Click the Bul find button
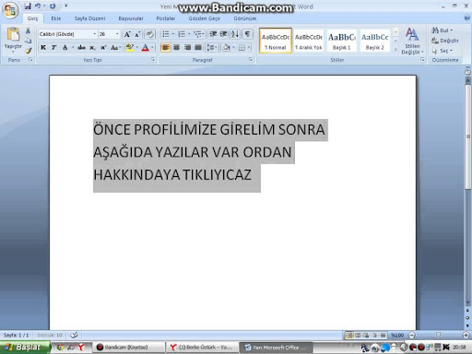This screenshot has width=472, height=354. click(441, 30)
